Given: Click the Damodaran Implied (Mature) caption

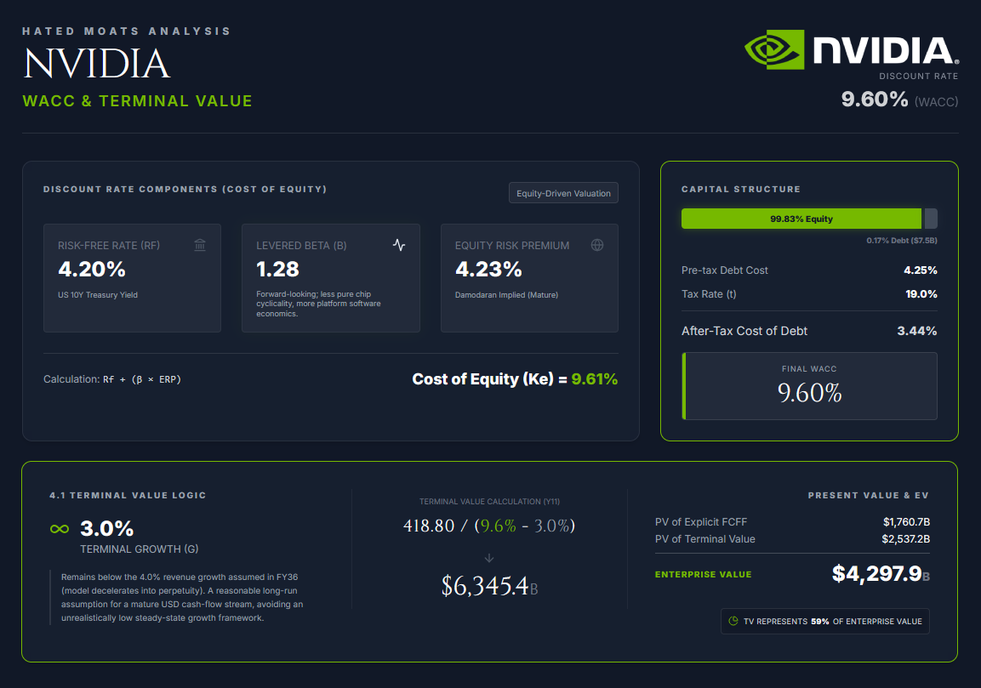Looking at the screenshot, I should click(x=507, y=295).
